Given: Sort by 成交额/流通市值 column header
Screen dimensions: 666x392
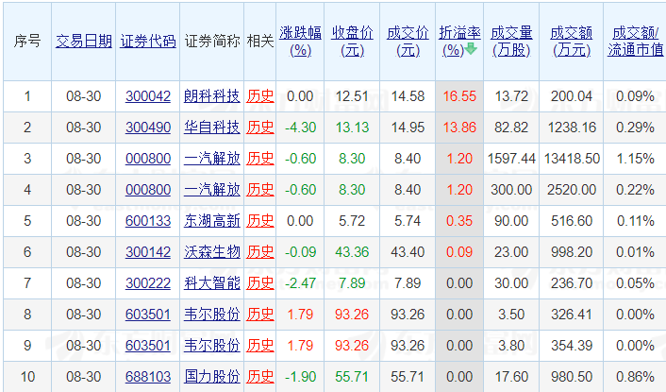Looking at the screenshot, I should pyautogui.click(x=635, y=41).
